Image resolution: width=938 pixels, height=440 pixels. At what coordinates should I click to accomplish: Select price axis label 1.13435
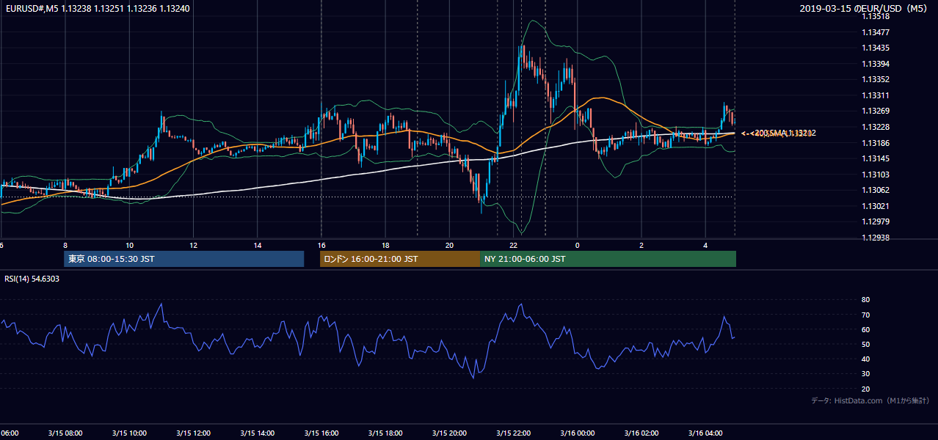point(876,48)
